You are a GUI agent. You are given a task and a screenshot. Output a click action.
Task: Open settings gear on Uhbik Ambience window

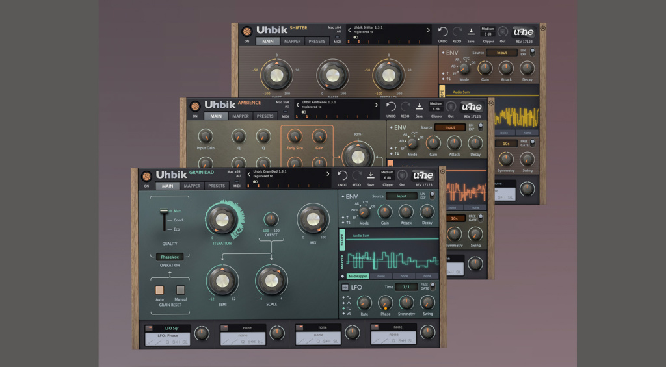(491, 101)
